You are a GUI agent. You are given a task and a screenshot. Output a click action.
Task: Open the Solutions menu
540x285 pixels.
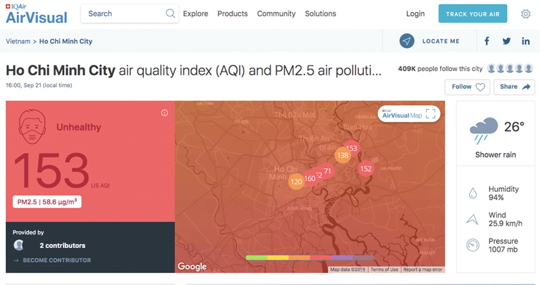pos(320,14)
